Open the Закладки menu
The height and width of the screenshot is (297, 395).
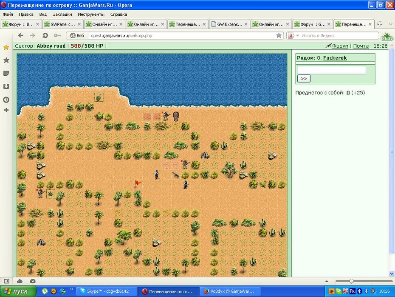(x=62, y=14)
